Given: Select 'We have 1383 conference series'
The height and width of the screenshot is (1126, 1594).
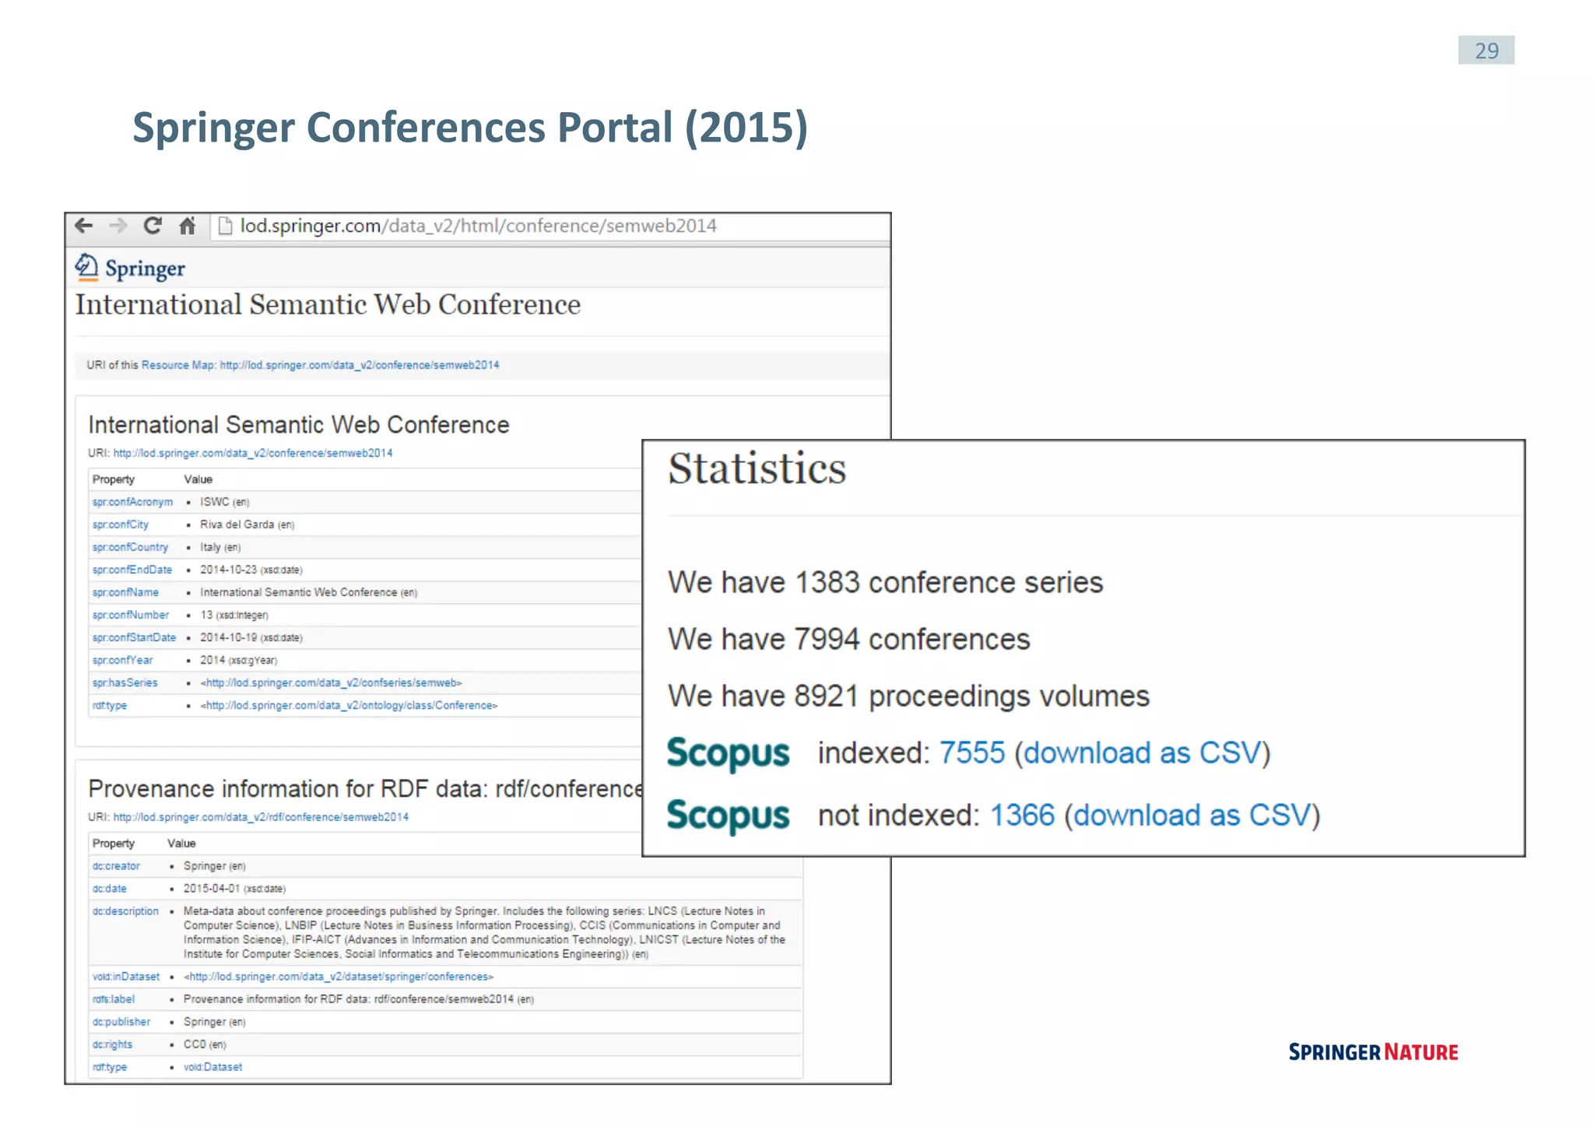Looking at the screenshot, I should pyautogui.click(x=886, y=582).
